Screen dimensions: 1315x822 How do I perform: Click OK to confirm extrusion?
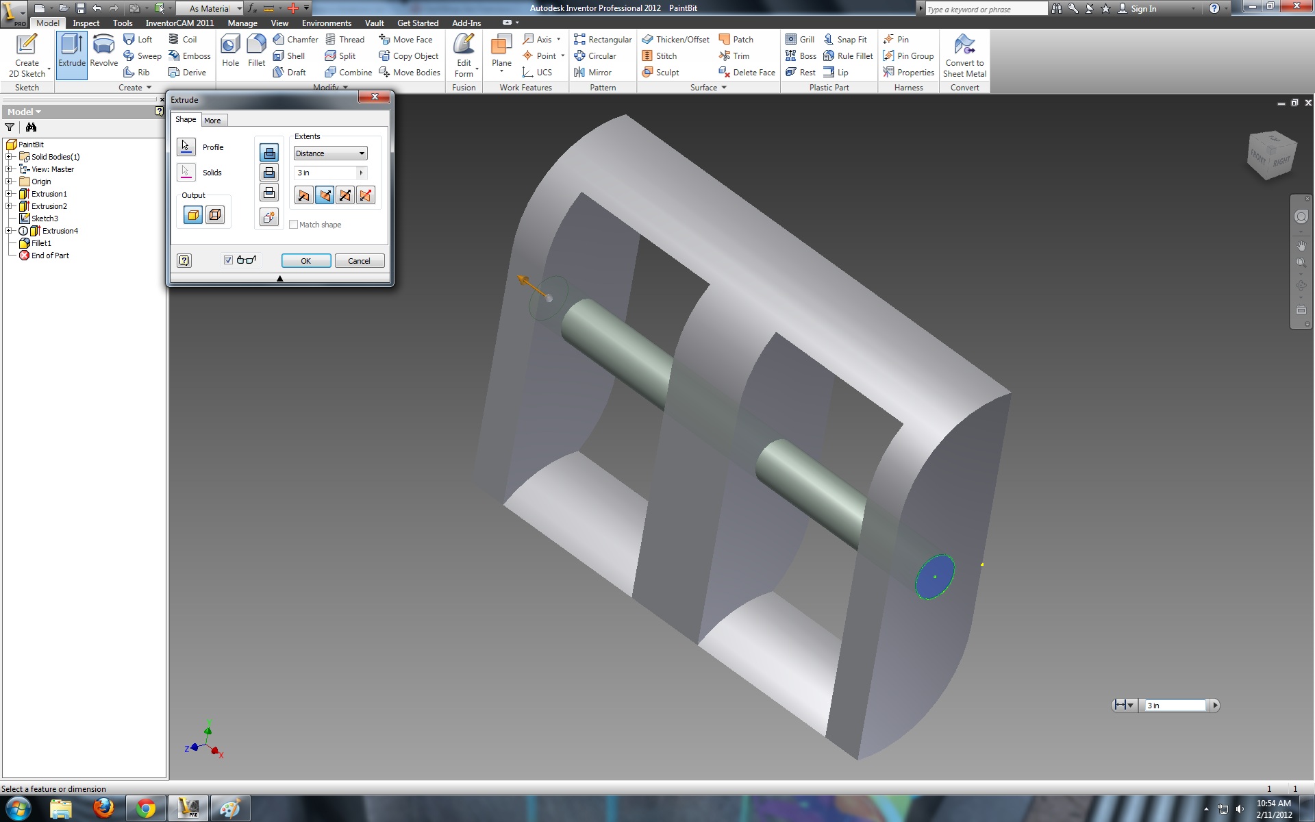click(x=305, y=260)
